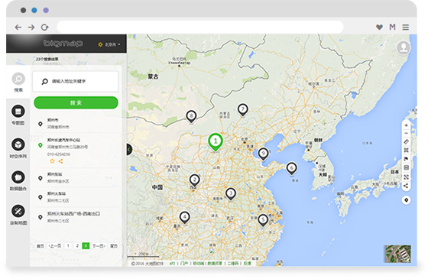Click the address keyword search input field

click(x=76, y=81)
